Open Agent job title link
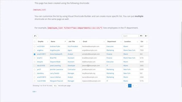The width and height of the screenshot is (182, 102). coord(70,50)
